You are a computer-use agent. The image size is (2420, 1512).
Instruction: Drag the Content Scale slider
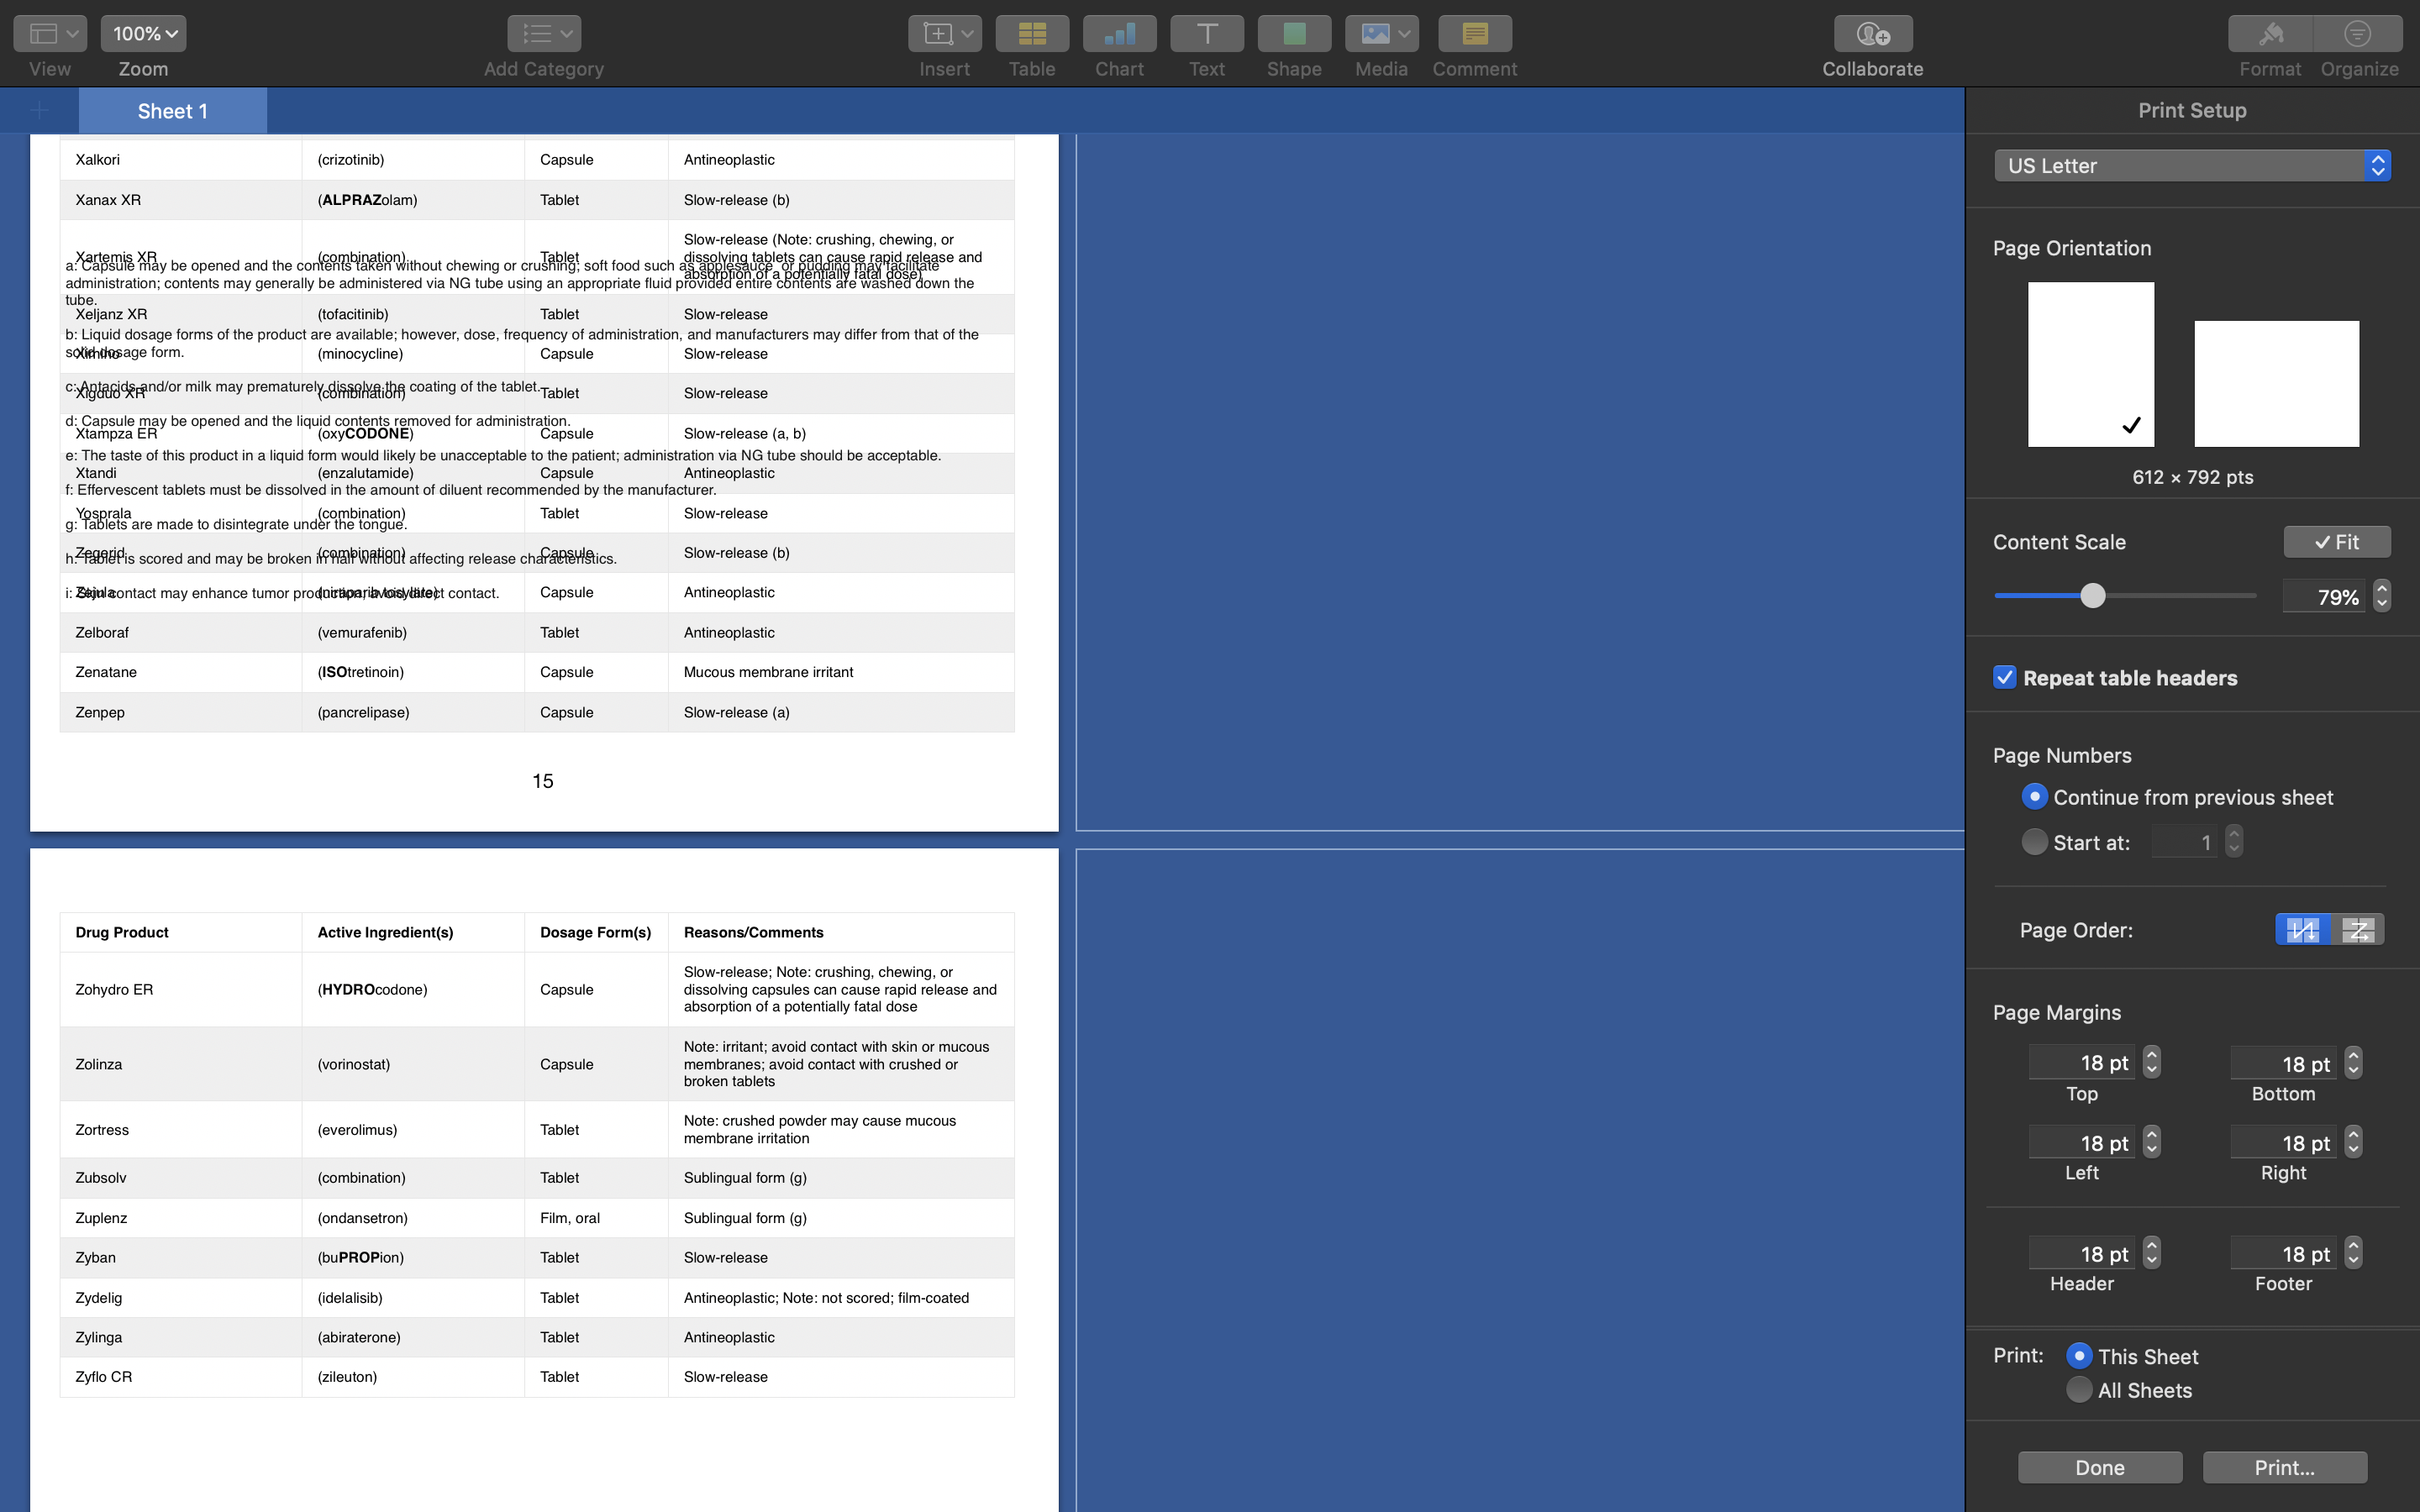click(x=2094, y=594)
